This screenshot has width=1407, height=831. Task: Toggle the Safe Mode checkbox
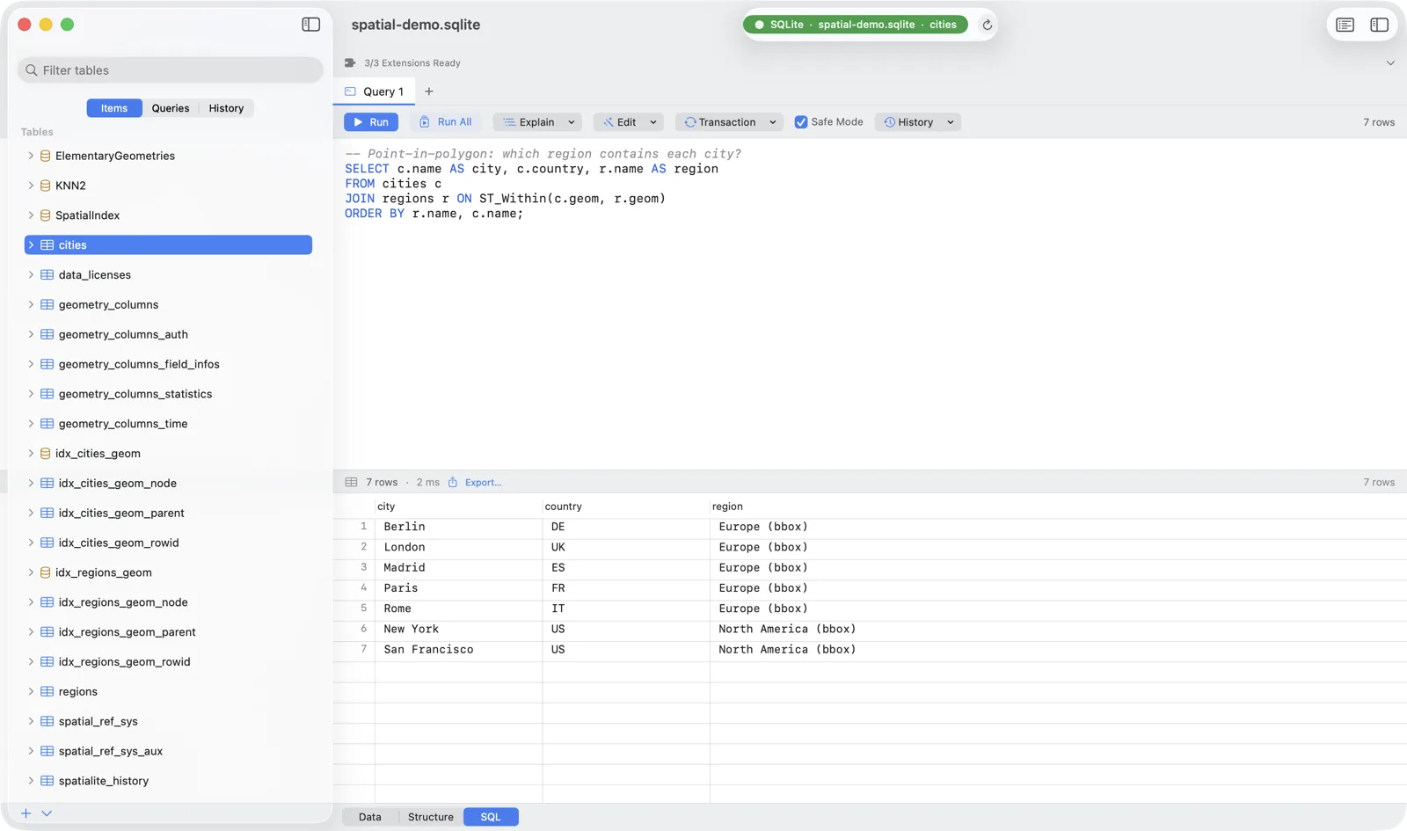point(801,122)
